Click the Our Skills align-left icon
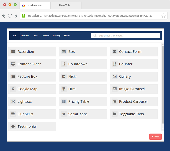170x151 pixels. point(13,114)
